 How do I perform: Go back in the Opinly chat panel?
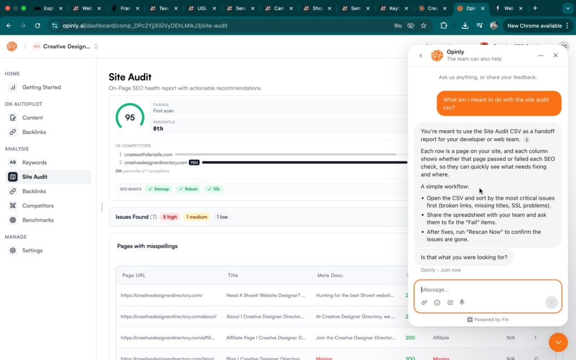(x=421, y=56)
